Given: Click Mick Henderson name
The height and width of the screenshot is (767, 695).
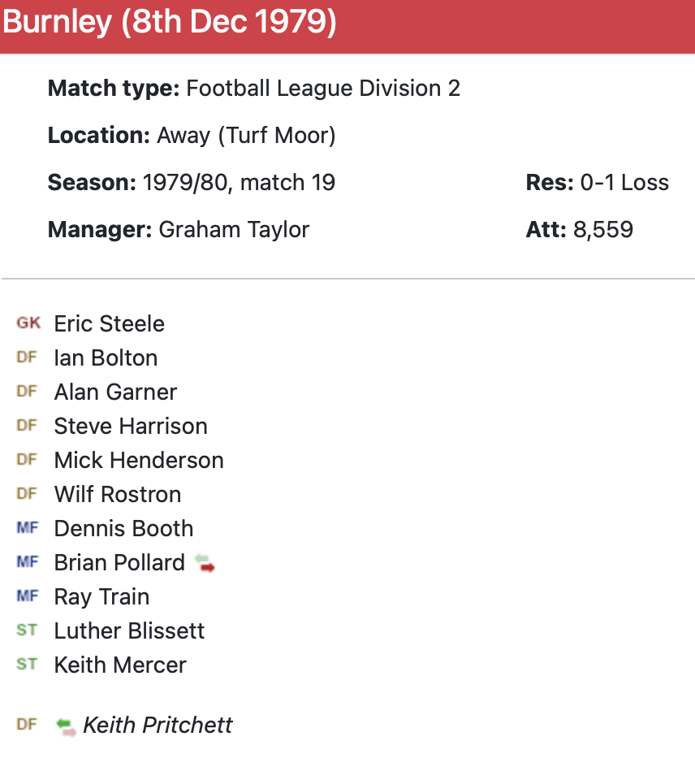Looking at the screenshot, I should coord(138,460).
